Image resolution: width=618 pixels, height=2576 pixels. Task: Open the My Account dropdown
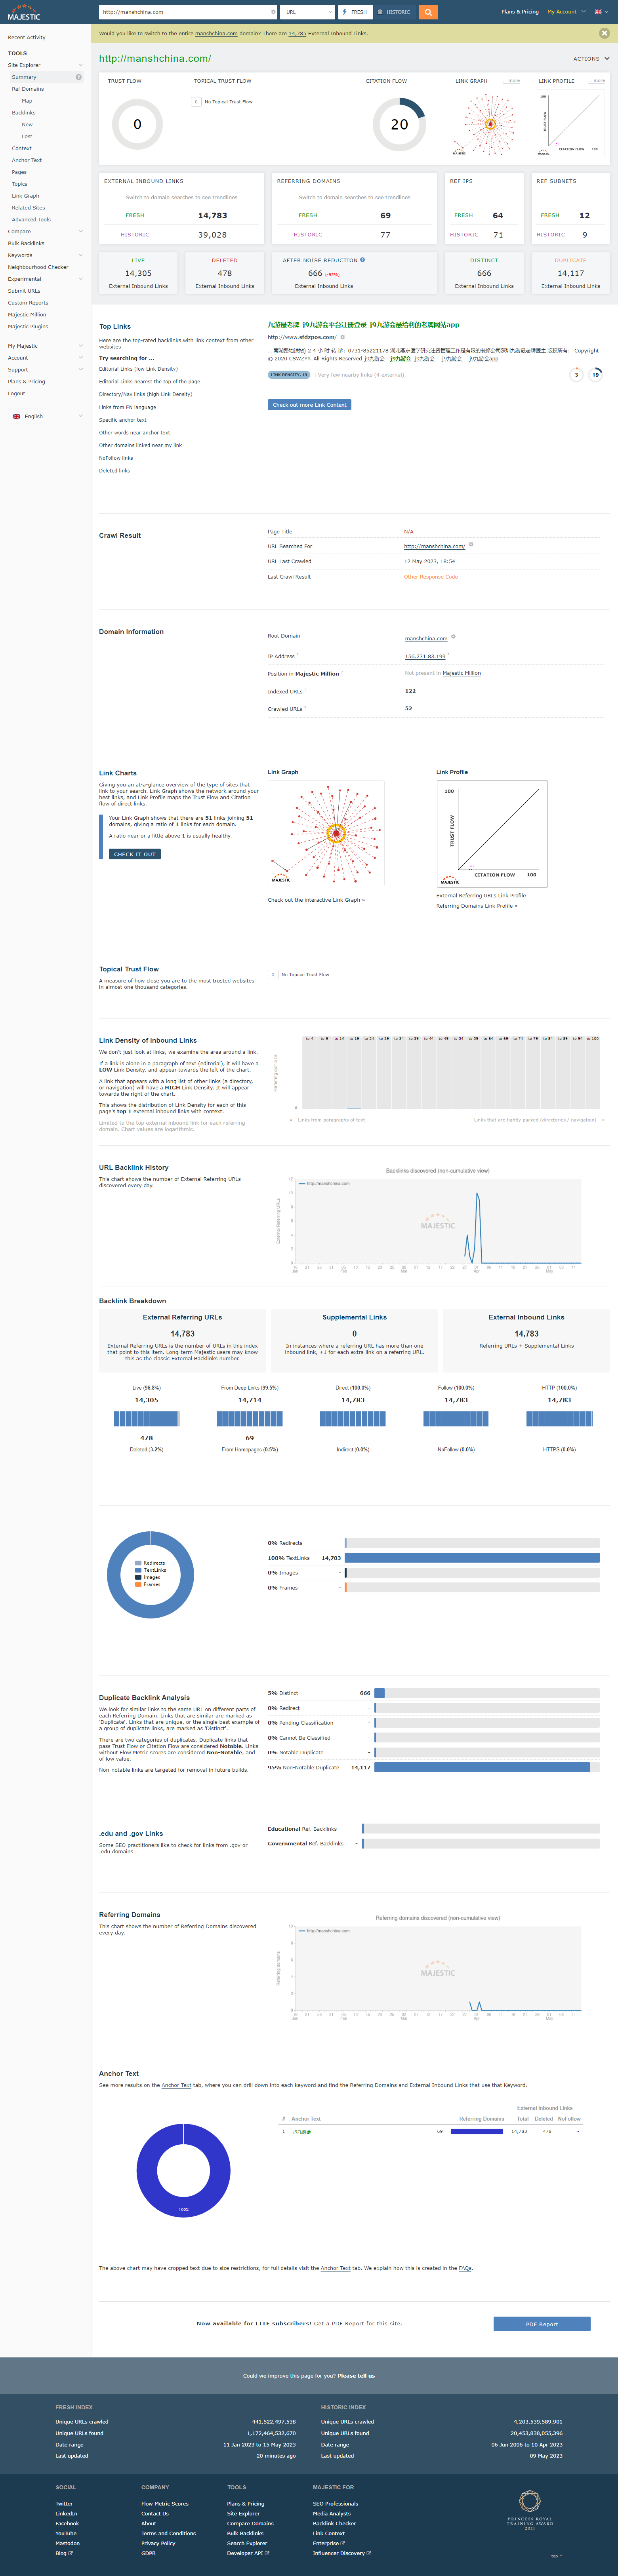pyautogui.click(x=566, y=12)
